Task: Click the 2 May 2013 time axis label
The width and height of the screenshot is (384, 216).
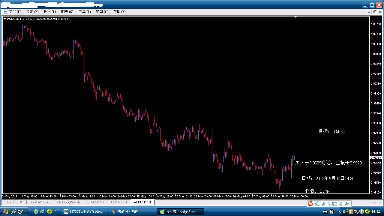Action: [x=10, y=196]
